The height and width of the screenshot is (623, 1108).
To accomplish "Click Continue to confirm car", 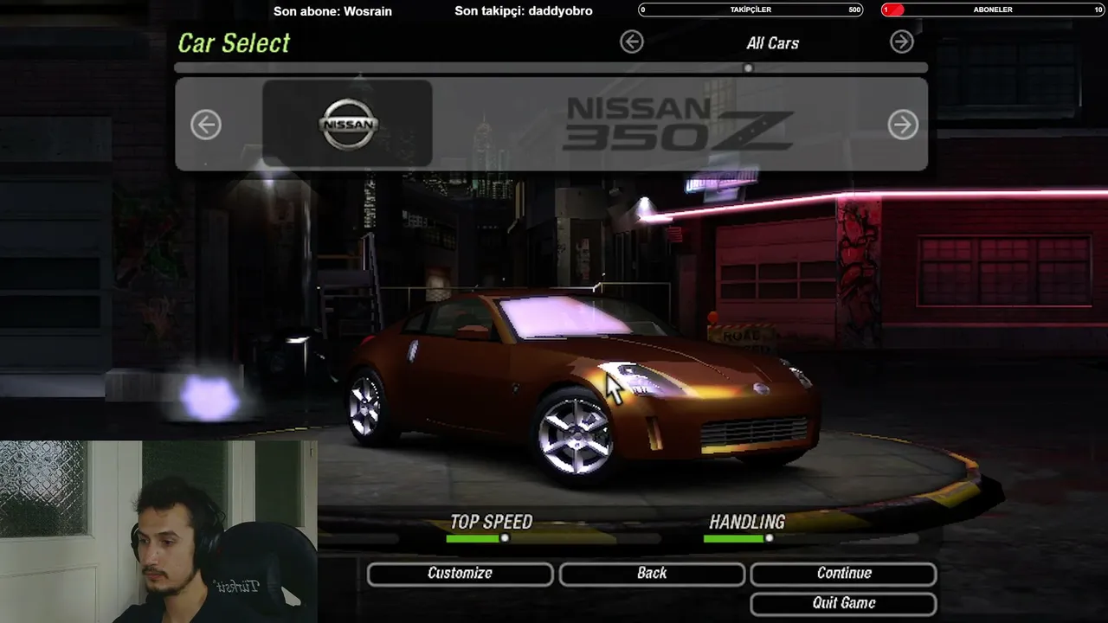I will point(844,574).
